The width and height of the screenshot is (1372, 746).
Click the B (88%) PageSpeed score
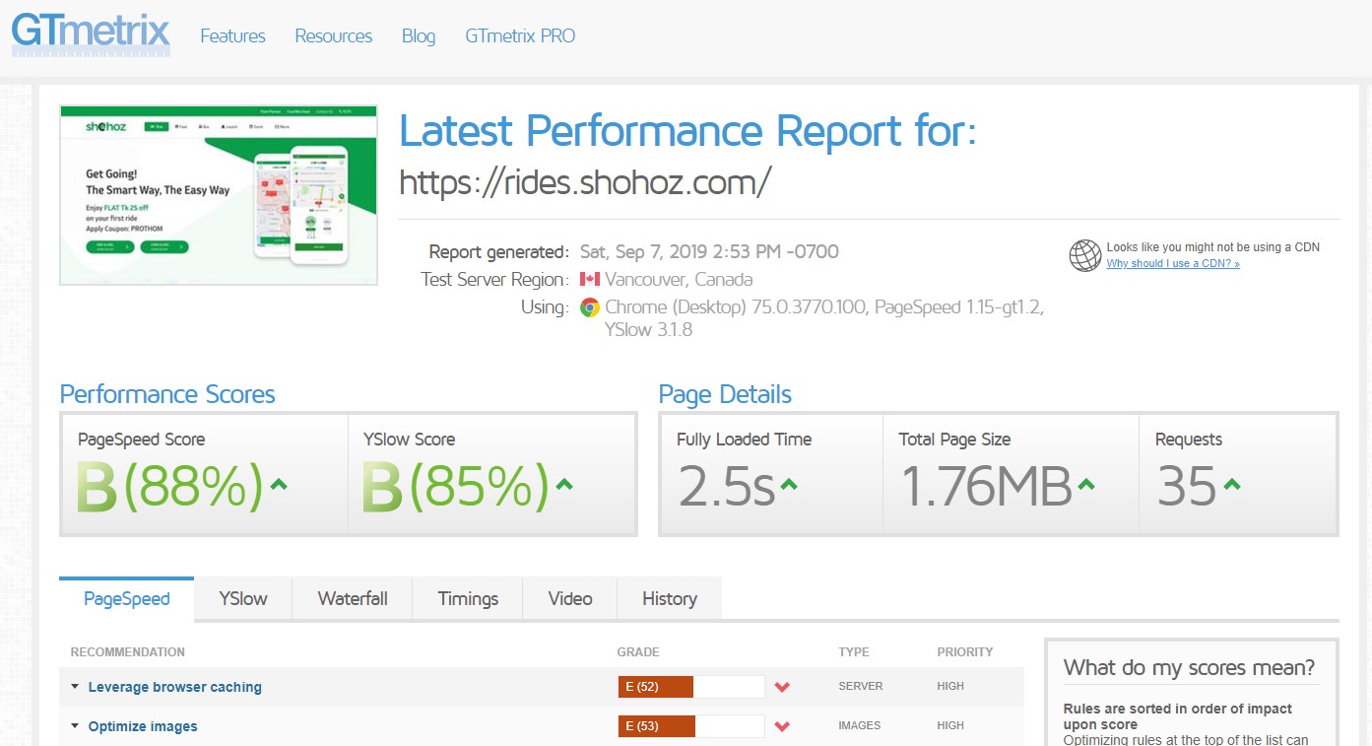pos(169,486)
